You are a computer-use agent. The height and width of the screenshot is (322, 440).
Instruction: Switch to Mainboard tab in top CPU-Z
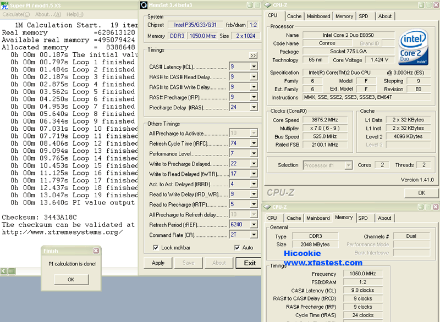pos(318,16)
